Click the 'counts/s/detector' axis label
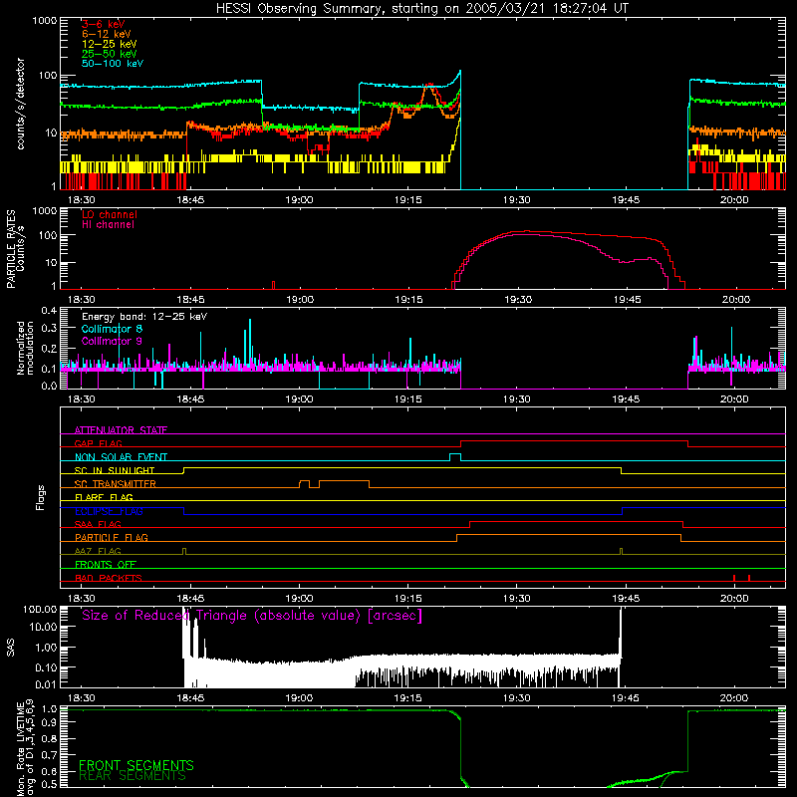Viewport: 797px width, 797px height. [20, 104]
